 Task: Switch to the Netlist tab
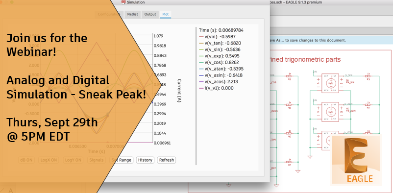point(132,14)
